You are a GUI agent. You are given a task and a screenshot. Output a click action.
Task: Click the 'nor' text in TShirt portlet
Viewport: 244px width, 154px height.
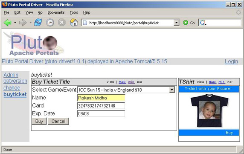230,82
